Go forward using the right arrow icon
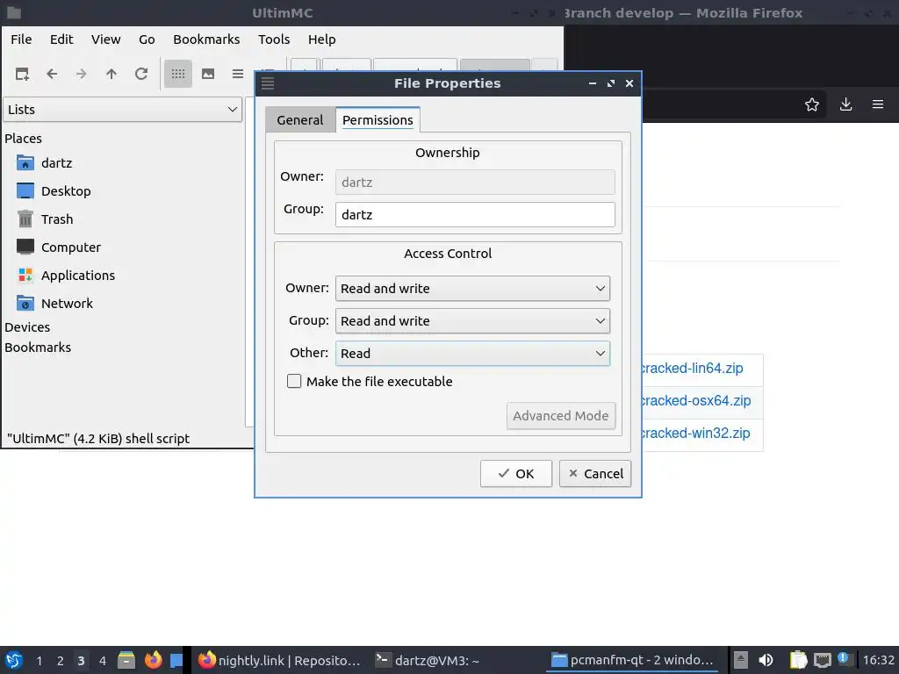Image resolution: width=899 pixels, height=674 pixels. click(x=82, y=74)
